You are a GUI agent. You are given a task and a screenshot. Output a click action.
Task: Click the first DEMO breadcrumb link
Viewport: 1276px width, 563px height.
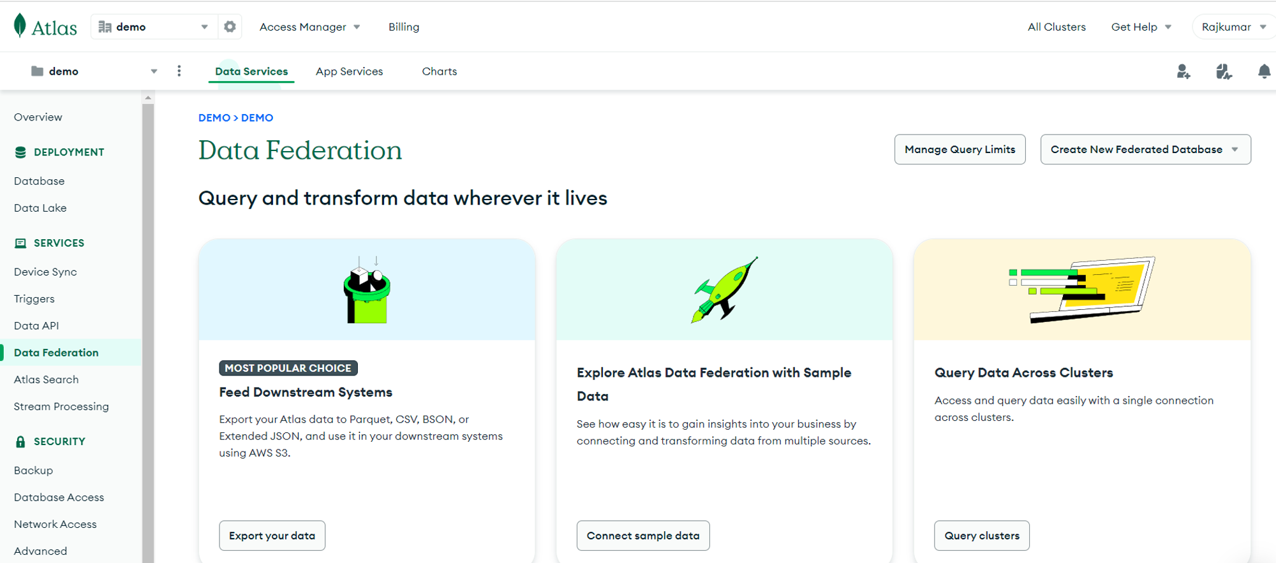(x=214, y=118)
